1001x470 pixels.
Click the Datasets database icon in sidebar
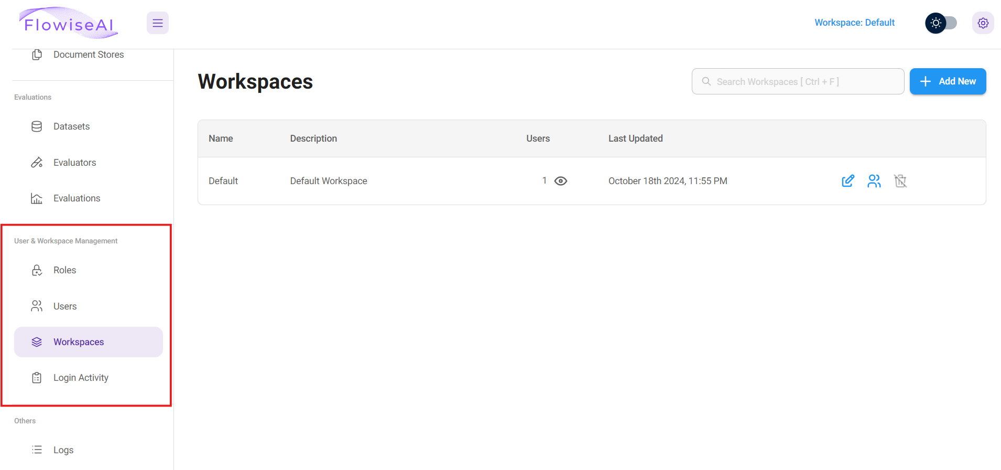pyautogui.click(x=37, y=126)
